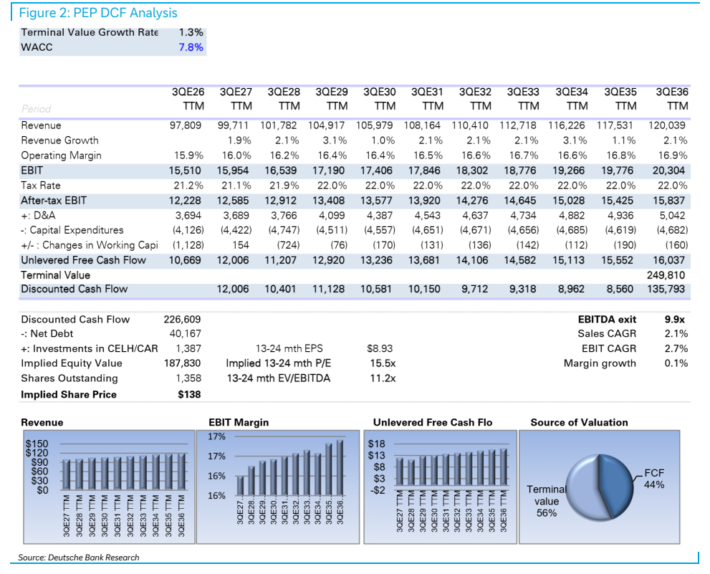Click the Unlevered Free Cash Flow row label
This screenshot has height=574, width=710.
[x=83, y=260]
